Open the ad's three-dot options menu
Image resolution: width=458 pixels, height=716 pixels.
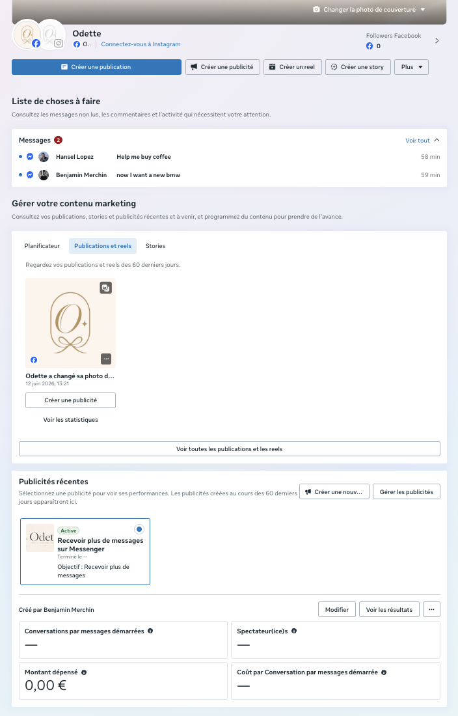click(431, 610)
